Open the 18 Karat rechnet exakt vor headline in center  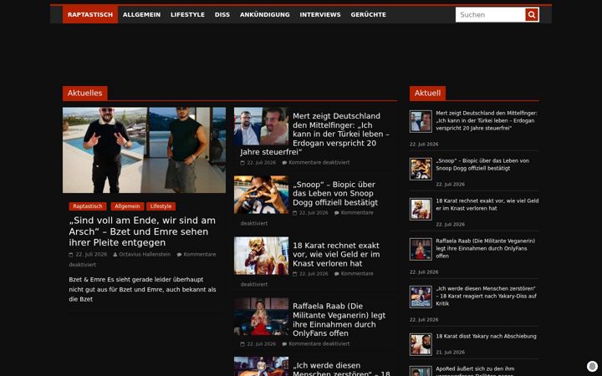336,254
